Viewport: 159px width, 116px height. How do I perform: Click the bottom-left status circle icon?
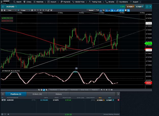pyautogui.click(x=2, y=114)
